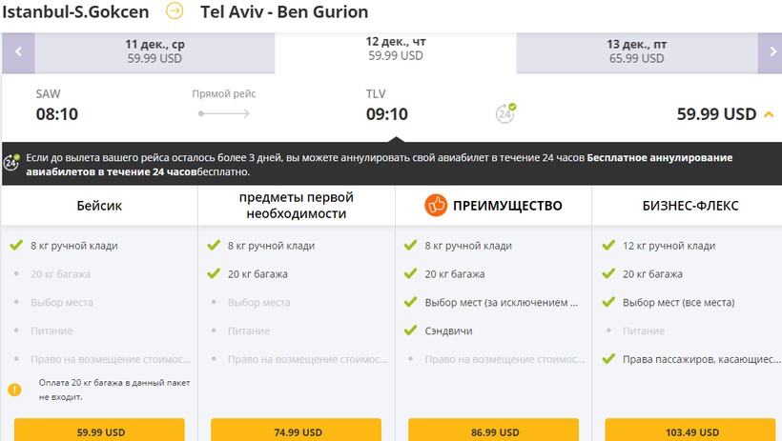782x441 pixels.
Task: Choose БИЗНЕС-ФЛЕКС fare for 103.49 USD
Action: click(x=689, y=431)
